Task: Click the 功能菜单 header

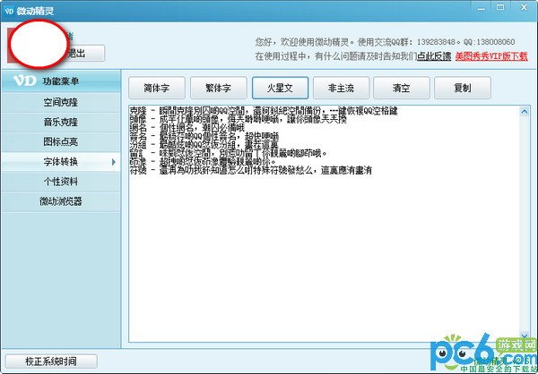Action: [61, 81]
